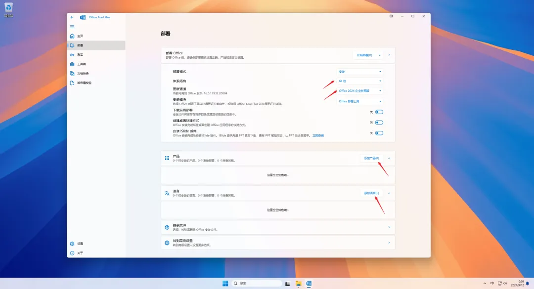Turn on the 安装 iSlide 插件 switch

tap(379, 133)
